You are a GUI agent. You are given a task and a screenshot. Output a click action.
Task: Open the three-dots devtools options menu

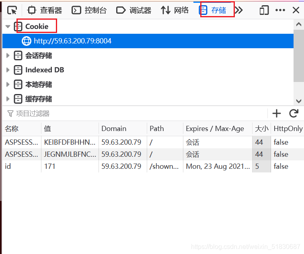coord(280,10)
